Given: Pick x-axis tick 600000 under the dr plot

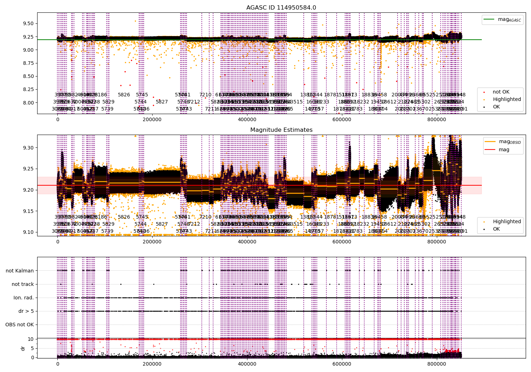Looking at the screenshot, I should (x=342, y=364).
